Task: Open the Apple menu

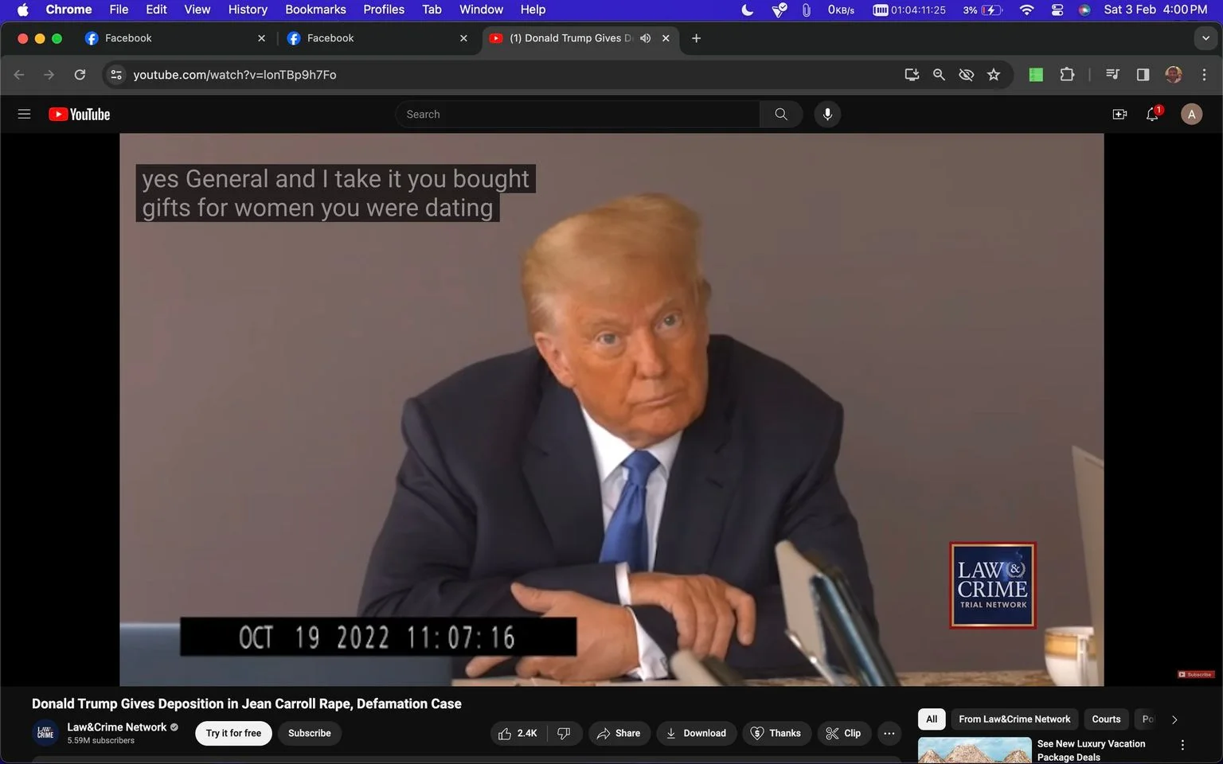Action: tap(22, 10)
